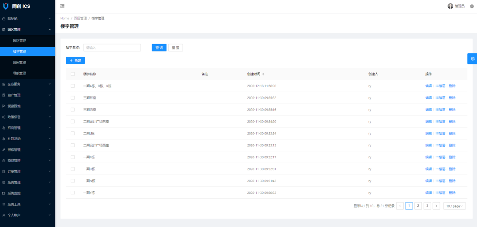This screenshot has width=477, height=227.
Task: Click 编辑 for the 一期A栋、B栋、K栋 row
Action: 428,86
